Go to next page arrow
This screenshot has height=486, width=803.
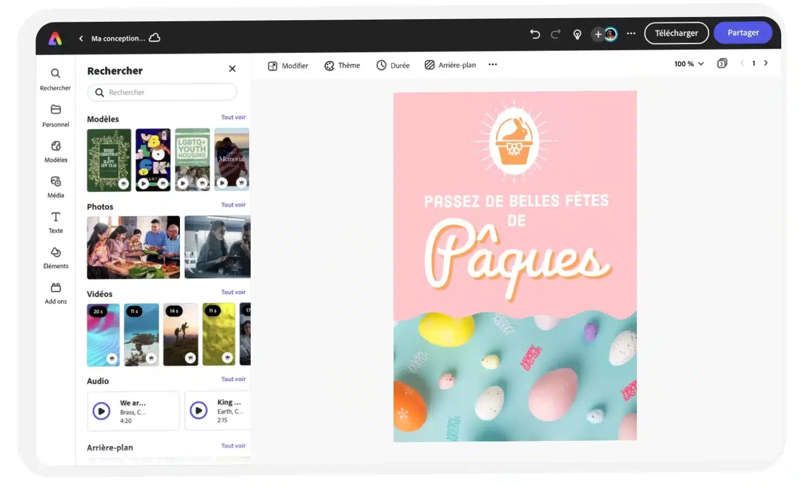(766, 63)
